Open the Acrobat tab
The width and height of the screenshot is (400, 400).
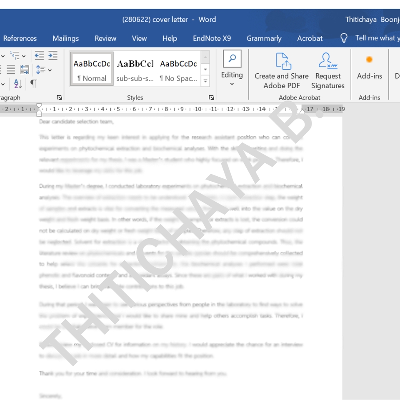point(310,38)
